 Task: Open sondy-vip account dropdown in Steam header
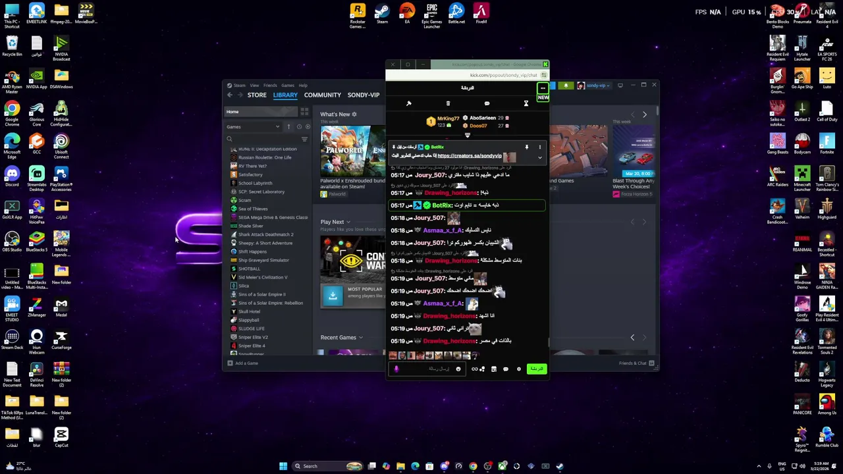[595, 86]
